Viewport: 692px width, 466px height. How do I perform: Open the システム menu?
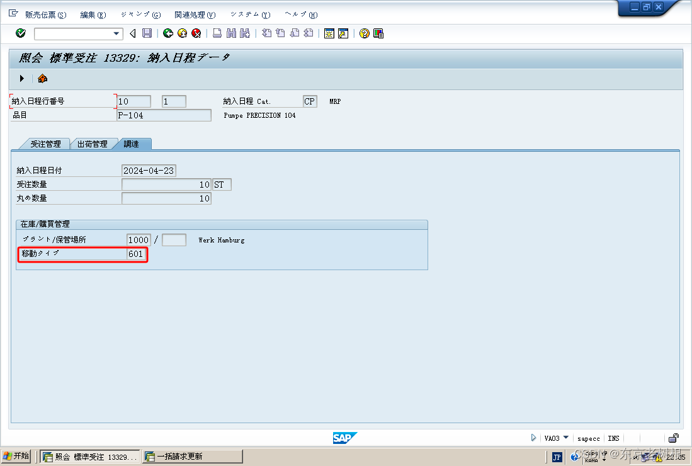click(250, 15)
